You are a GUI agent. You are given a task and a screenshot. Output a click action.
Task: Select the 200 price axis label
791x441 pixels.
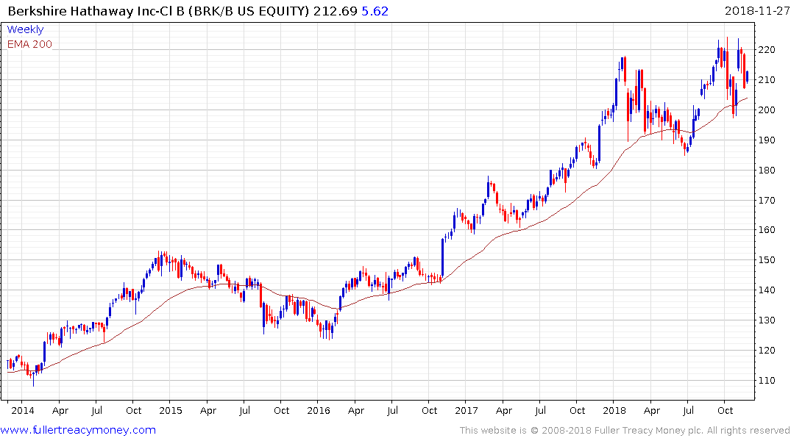pos(766,110)
